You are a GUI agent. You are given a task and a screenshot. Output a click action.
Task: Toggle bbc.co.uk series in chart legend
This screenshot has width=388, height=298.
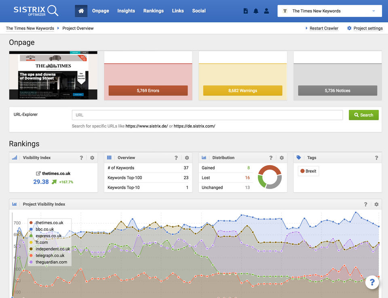(x=44, y=229)
